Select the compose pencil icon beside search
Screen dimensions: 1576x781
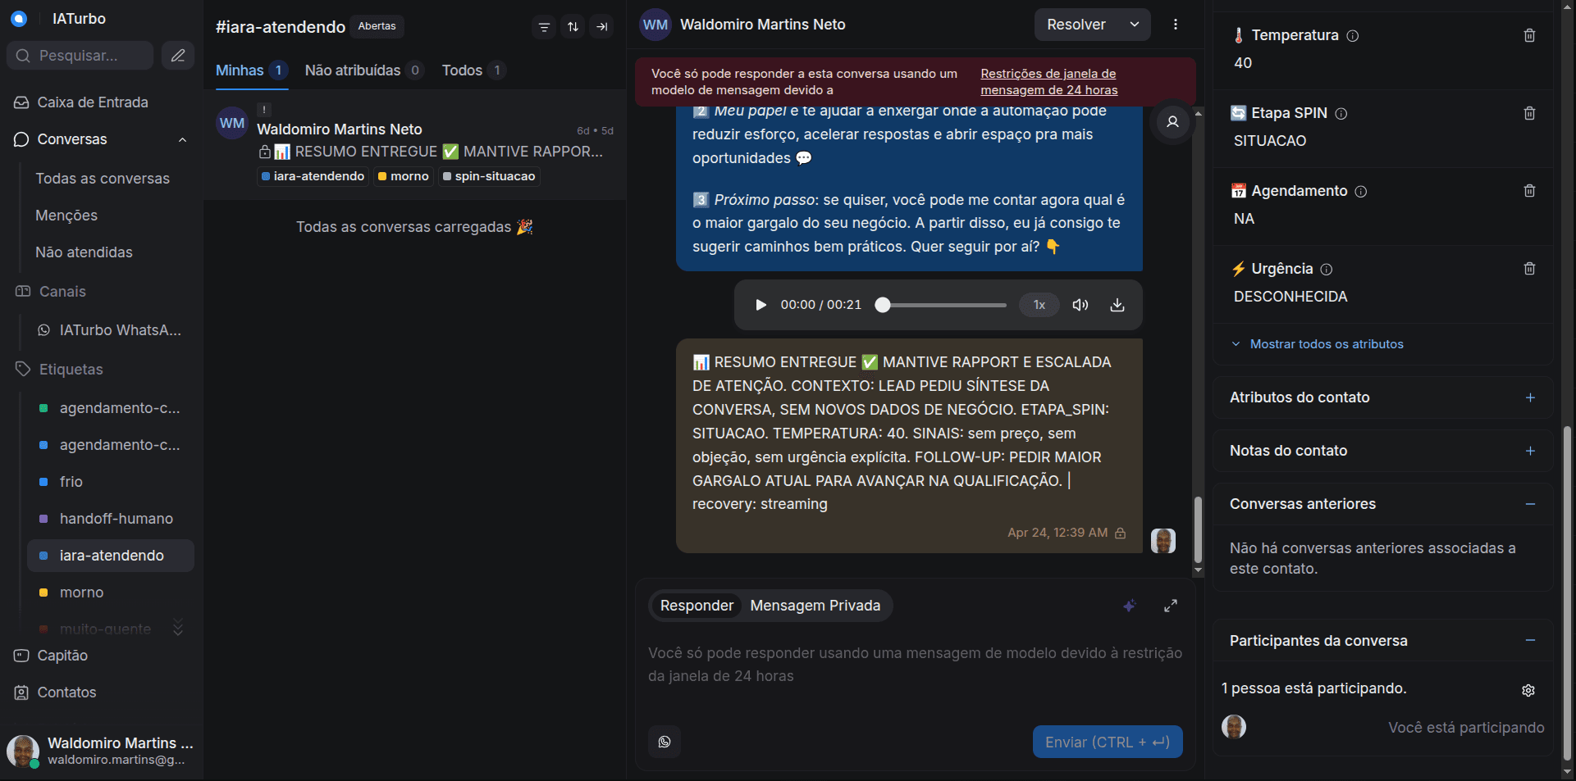point(177,55)
